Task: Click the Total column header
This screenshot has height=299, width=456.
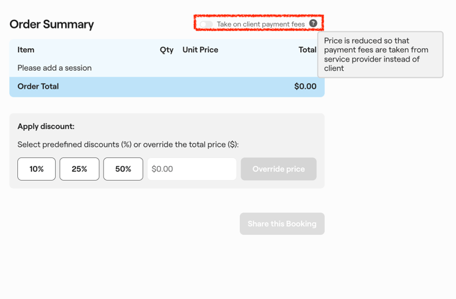Action: tap(307, 50)
